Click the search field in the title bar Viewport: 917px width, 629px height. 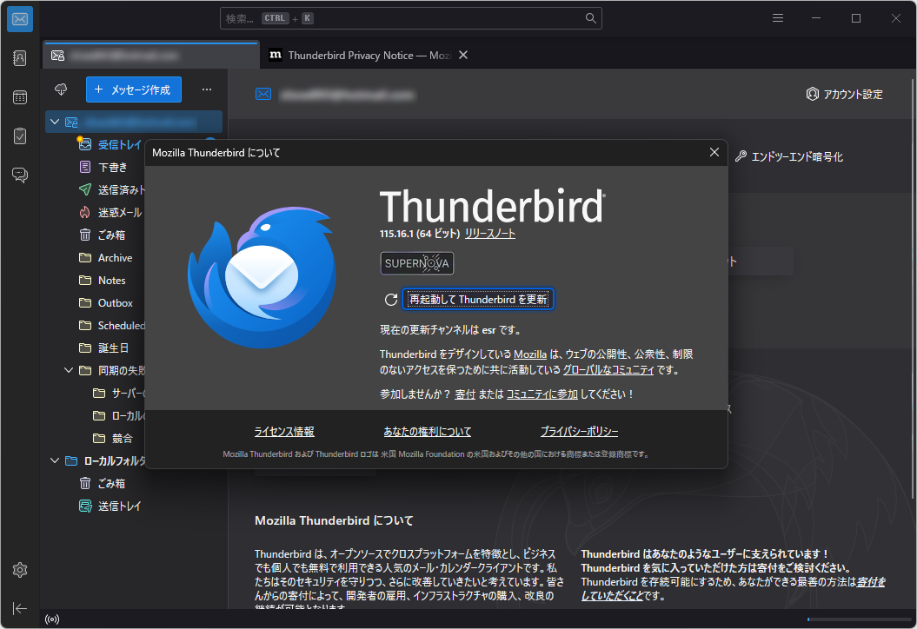409,17
